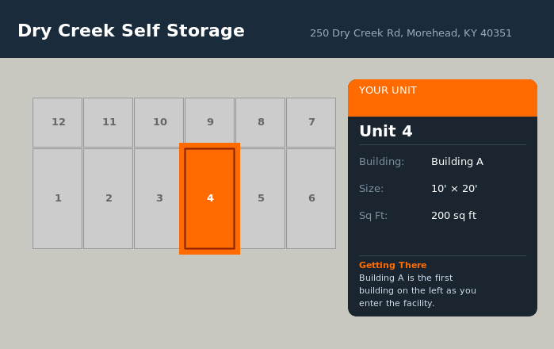Pick storage unit 12 in top row
The image size is (554, 349).
[57, 122]
